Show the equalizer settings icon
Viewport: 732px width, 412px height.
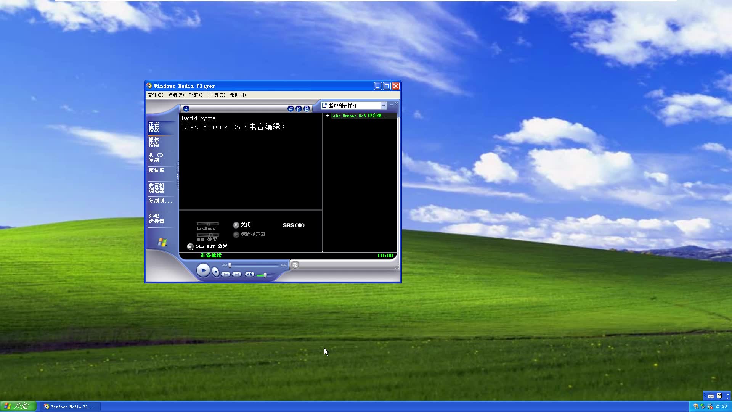[299, 109]
